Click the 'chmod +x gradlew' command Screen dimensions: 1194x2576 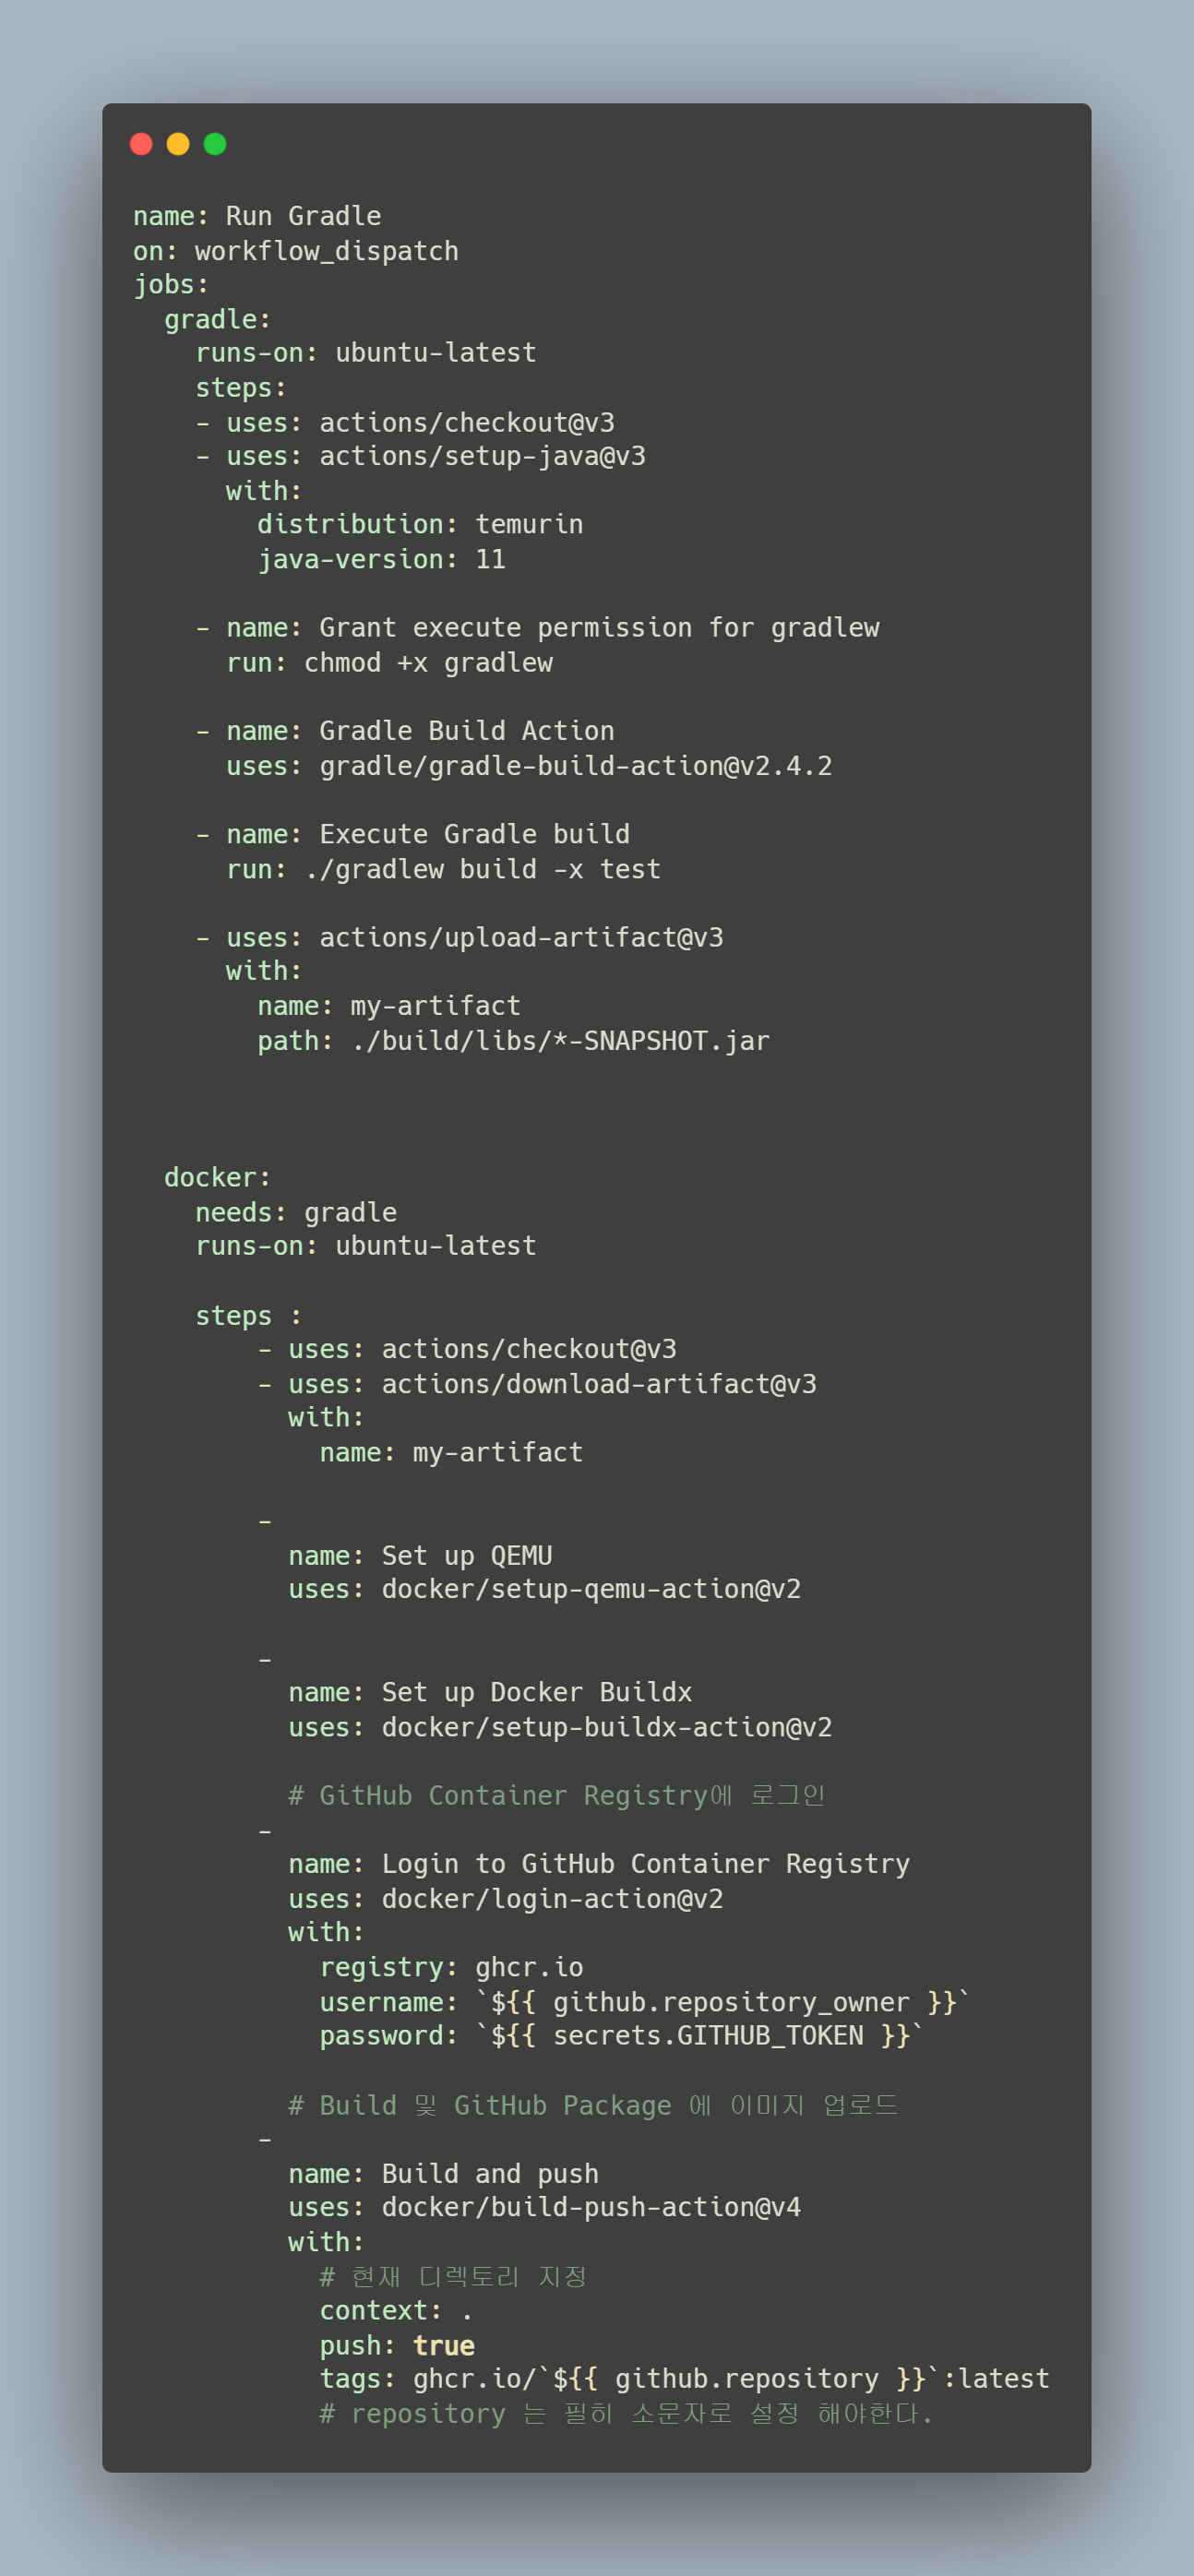click(x=428, y=662)
